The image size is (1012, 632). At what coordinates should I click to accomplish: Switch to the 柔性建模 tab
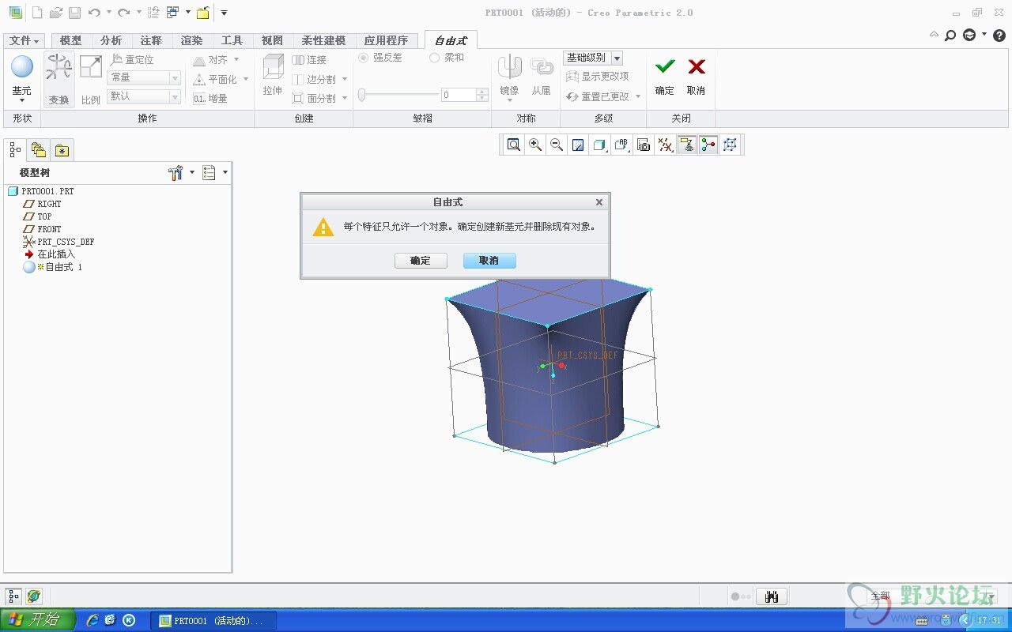(323, 40)
